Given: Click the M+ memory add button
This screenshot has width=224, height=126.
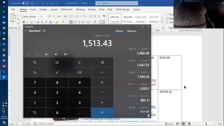Looking at the screenshot, I should coord(47,55).
